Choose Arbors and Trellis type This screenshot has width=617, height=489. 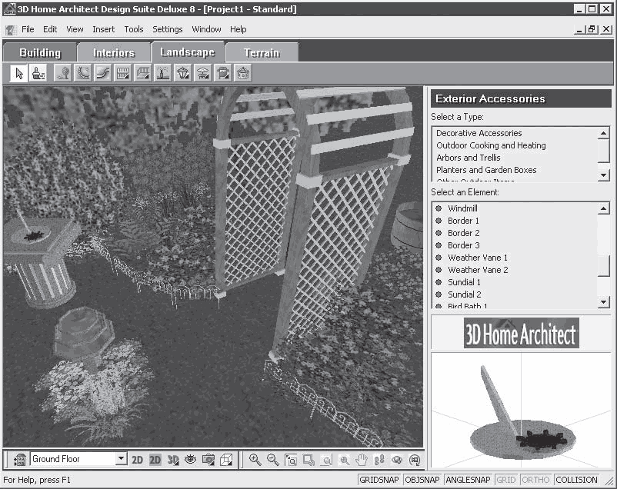[468, 158]
